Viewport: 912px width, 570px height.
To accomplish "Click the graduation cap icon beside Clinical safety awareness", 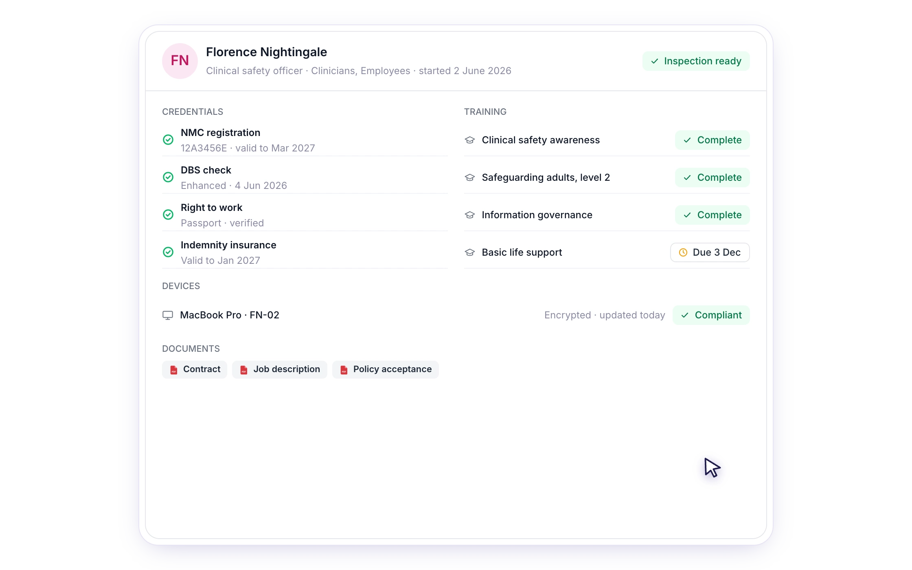I will 470,140.
